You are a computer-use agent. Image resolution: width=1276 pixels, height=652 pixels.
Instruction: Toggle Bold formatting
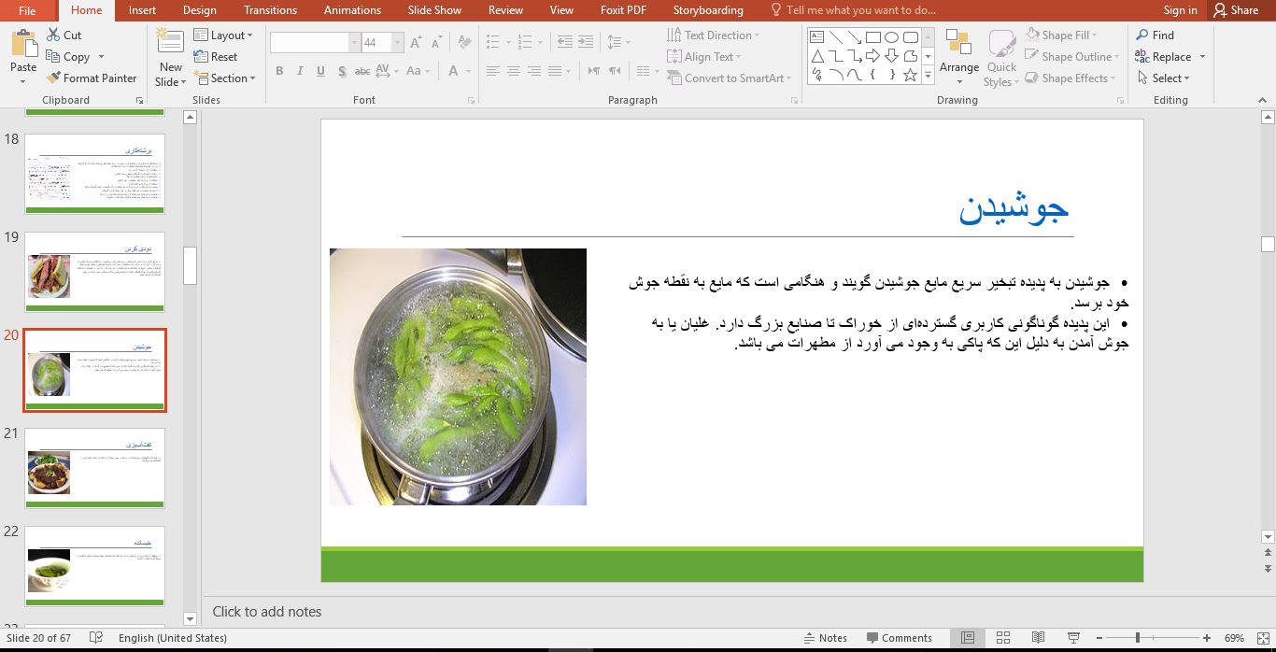pos(279,71)
